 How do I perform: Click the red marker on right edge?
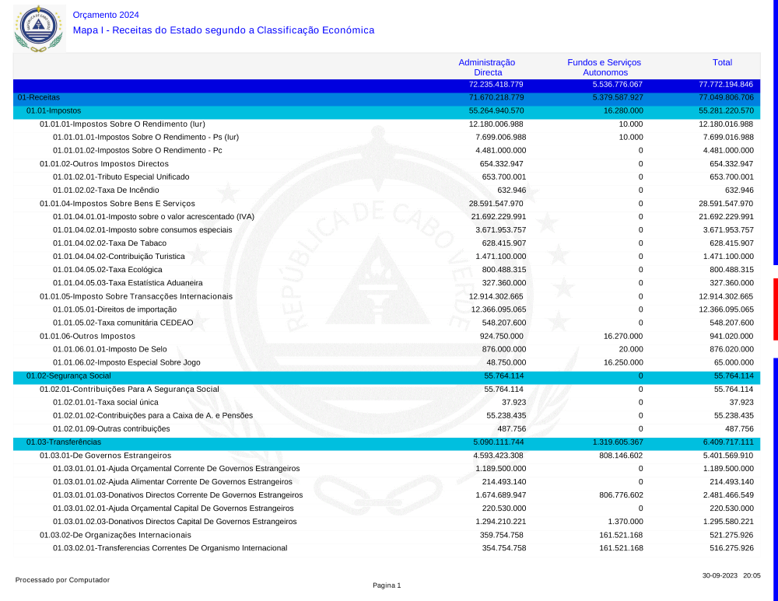coord(775,309)
